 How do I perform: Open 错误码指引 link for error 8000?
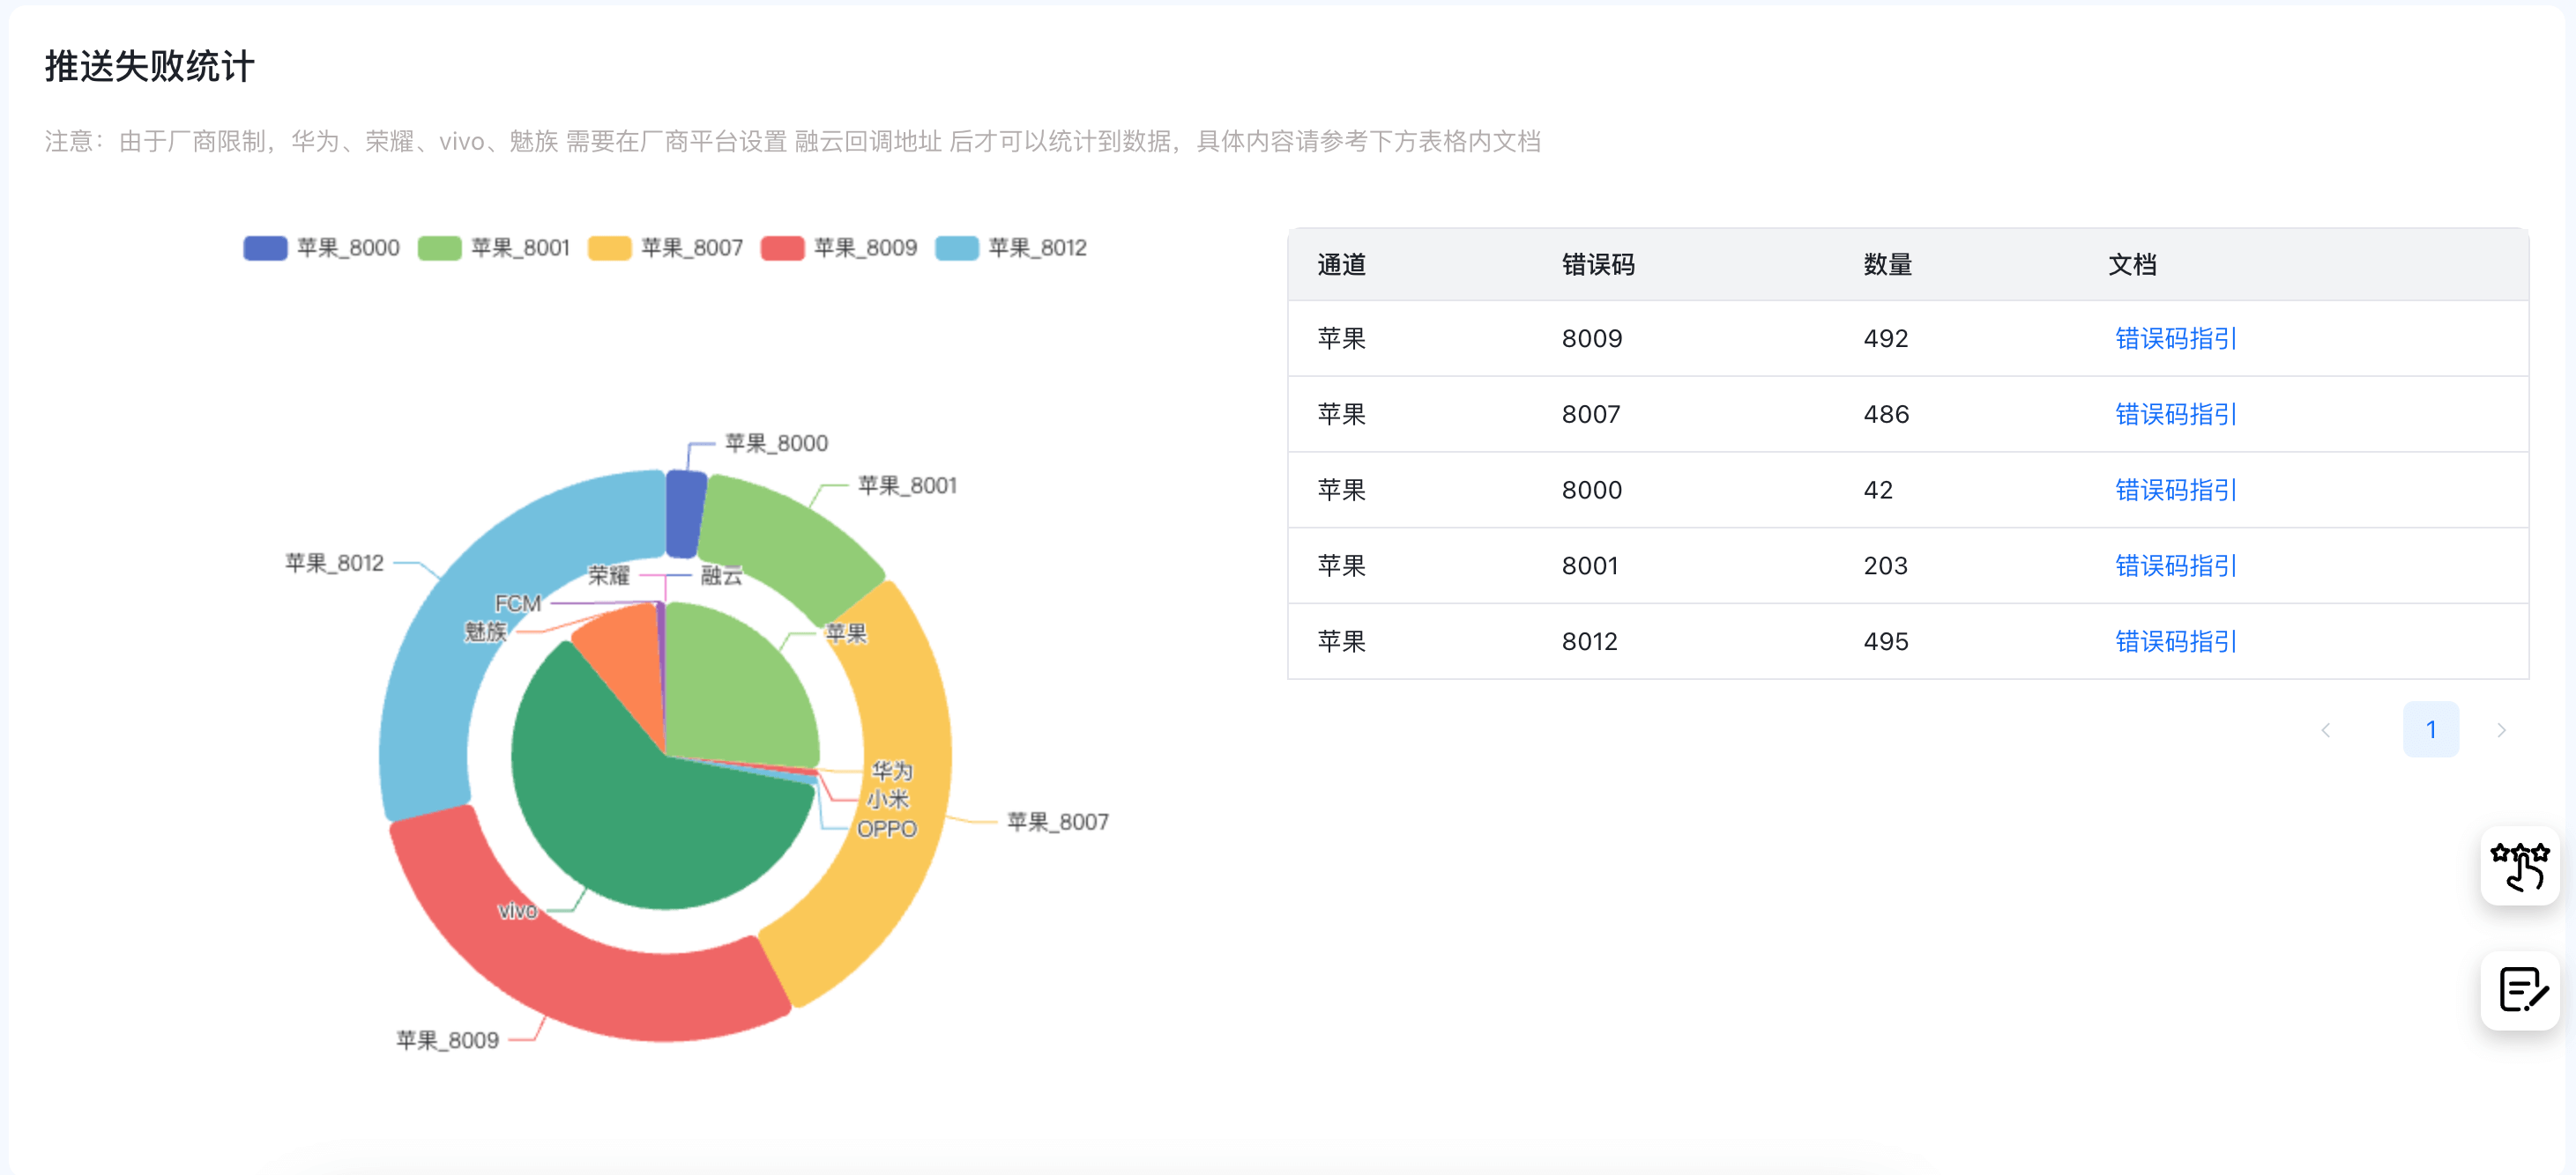2175,491
